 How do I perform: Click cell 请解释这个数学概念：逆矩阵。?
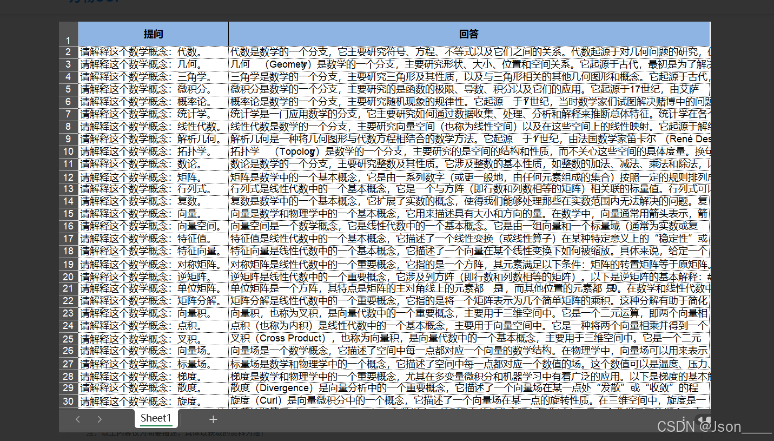tap(153, 276)
